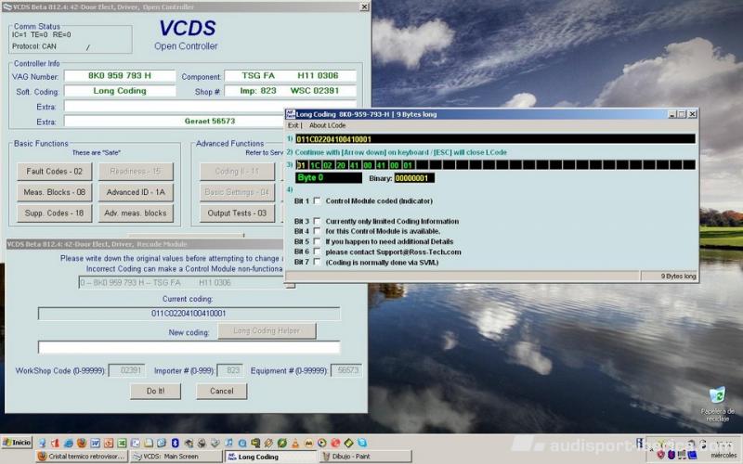Viewport: 743px width, 464px height.
Task: Click the red shield tray icon
Action: pyautogui.click(x=660, y=455)
